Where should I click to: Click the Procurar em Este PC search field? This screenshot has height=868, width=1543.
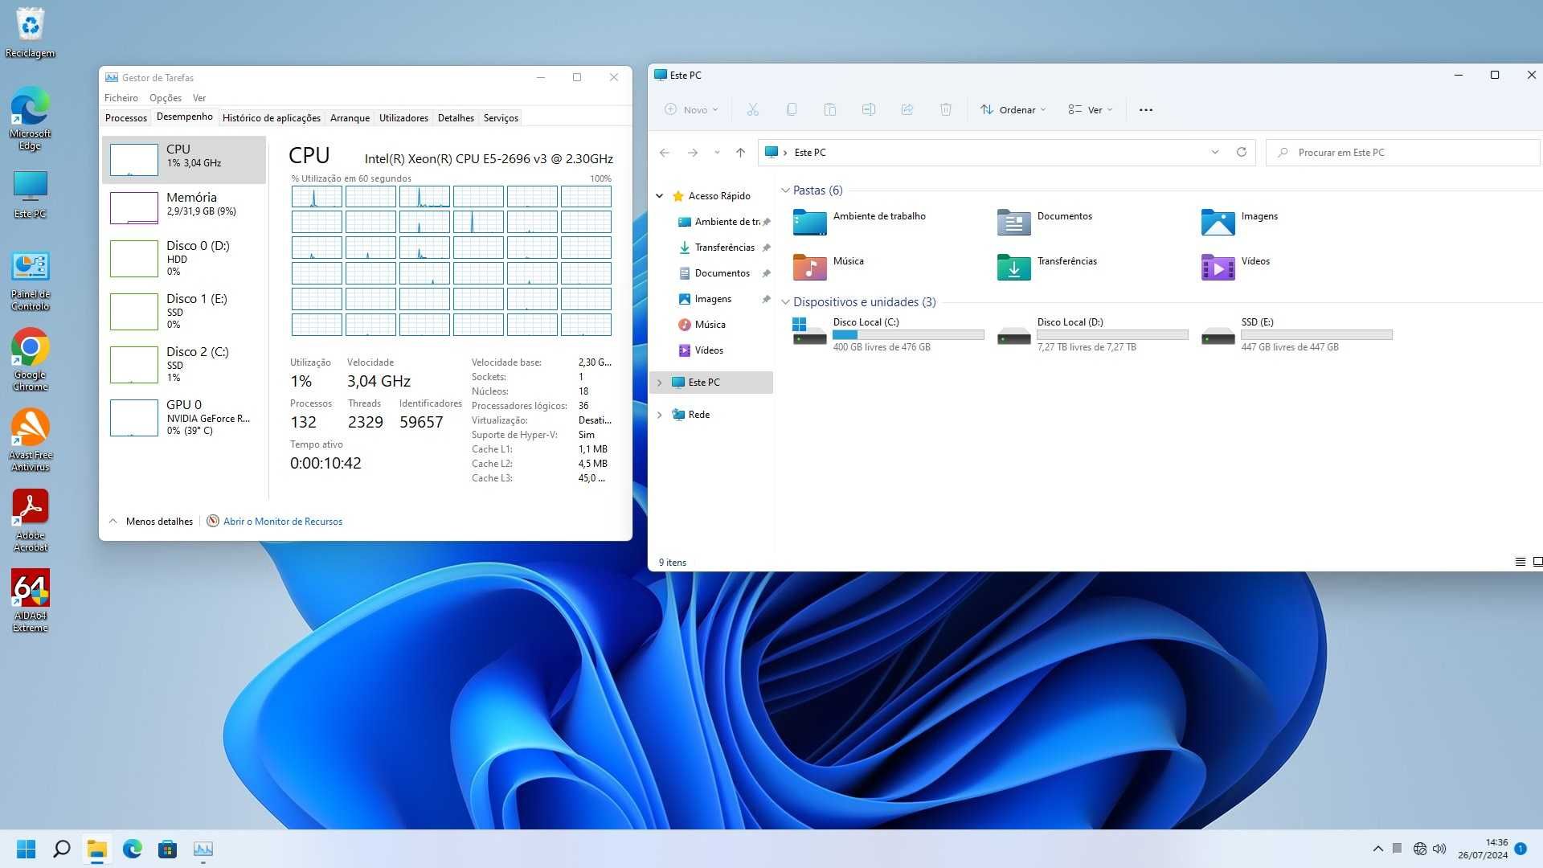point(1402,152)
